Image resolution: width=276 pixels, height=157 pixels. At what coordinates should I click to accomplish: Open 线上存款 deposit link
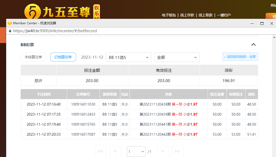point(187,15)
